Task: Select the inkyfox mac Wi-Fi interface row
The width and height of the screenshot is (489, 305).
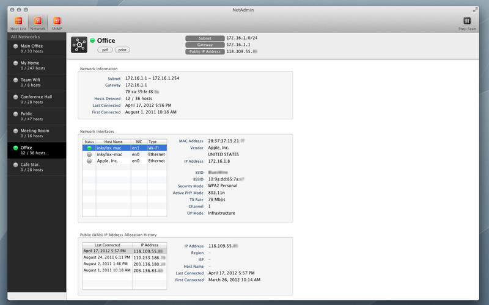Action: [x=124, y=148]
